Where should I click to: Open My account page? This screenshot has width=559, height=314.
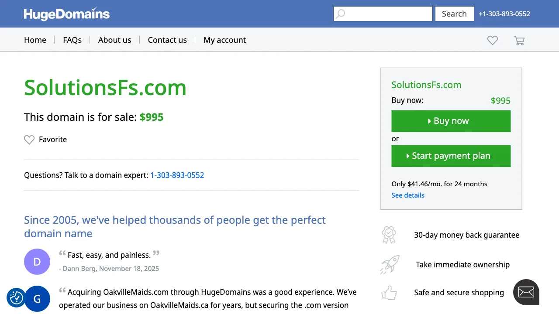click(x=224, y=40)
